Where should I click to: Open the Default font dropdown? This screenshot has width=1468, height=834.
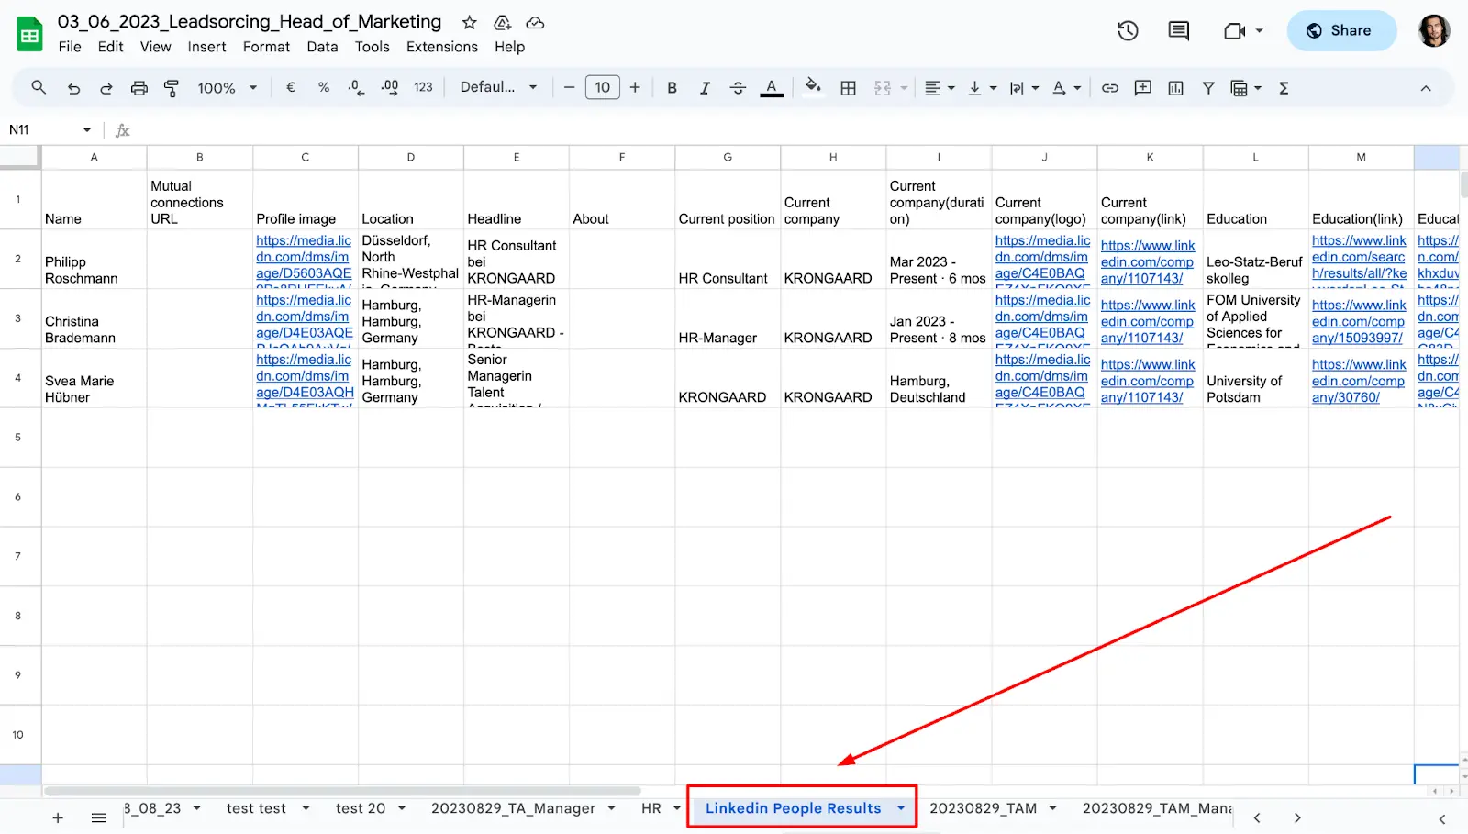coord(498,87)
